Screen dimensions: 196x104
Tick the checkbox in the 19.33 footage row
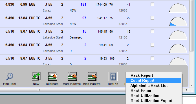pos(152,58)
